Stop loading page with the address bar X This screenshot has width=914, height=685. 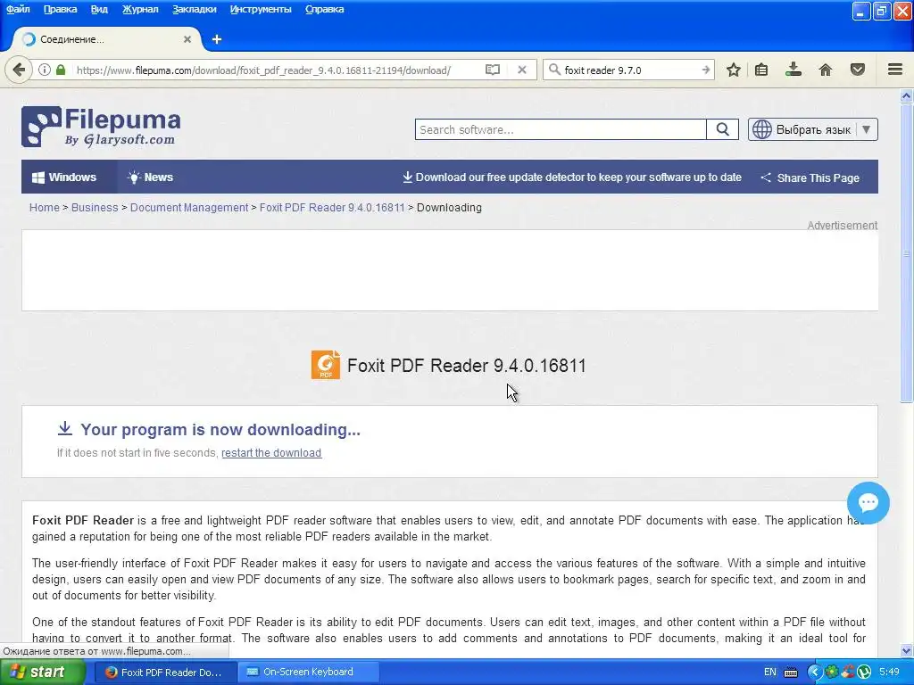pos(522,70)
